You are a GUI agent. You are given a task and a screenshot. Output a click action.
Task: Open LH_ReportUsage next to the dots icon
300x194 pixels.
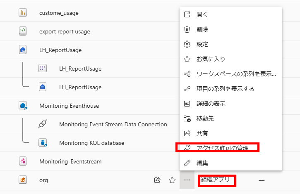(80, 69)
